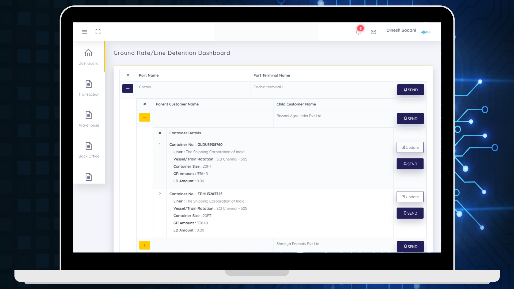514x289 pixels.
Task: Send notification for container GLDU3908760
Action: click(410, 164)
